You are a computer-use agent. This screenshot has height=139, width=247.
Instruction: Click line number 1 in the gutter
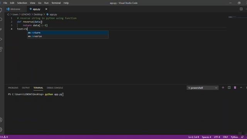pyautogui.click(x=12, y=18)
